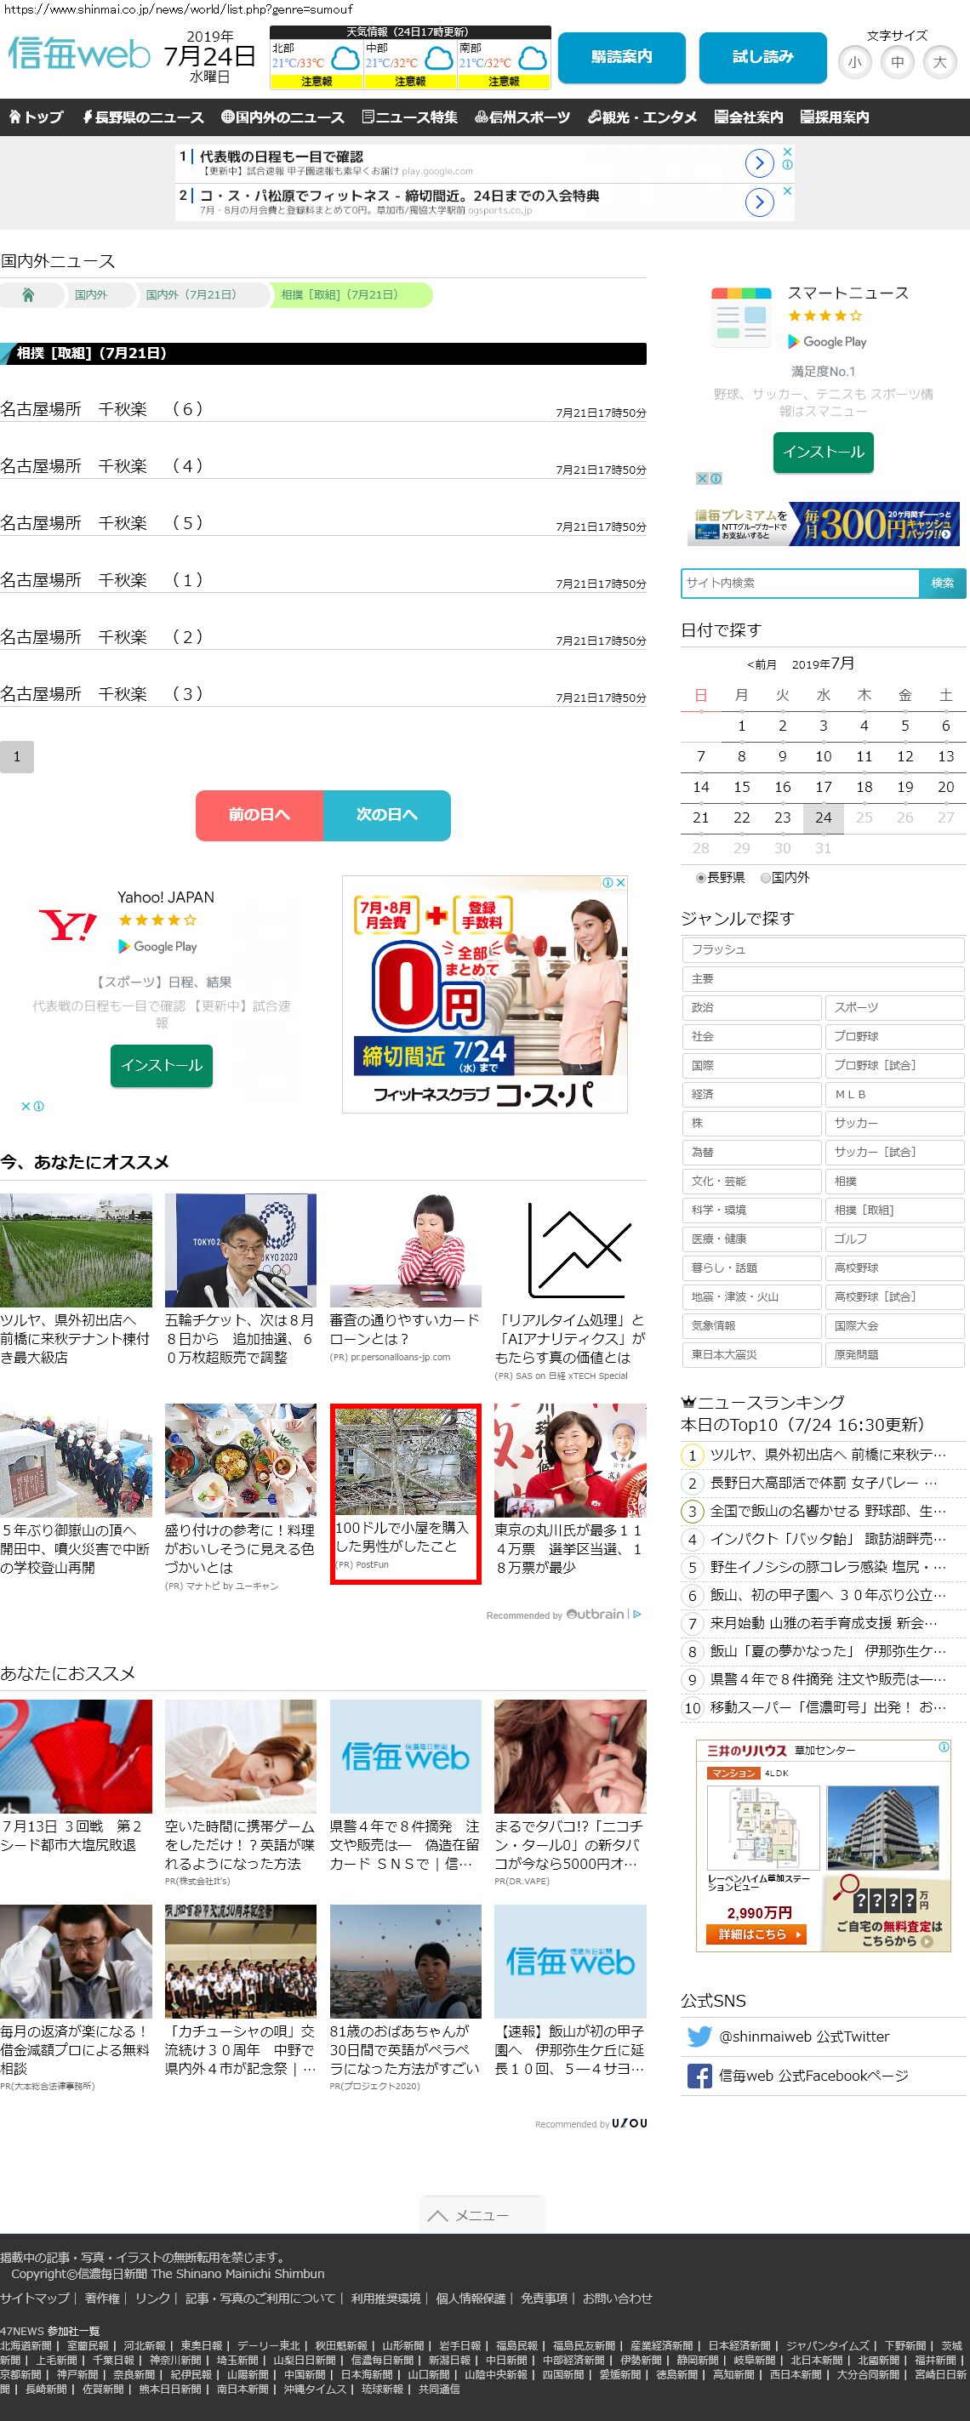The width and height of the screenshot is (970, 2421).
Task: Click the 購読案内 button
Action: (622, 57)
